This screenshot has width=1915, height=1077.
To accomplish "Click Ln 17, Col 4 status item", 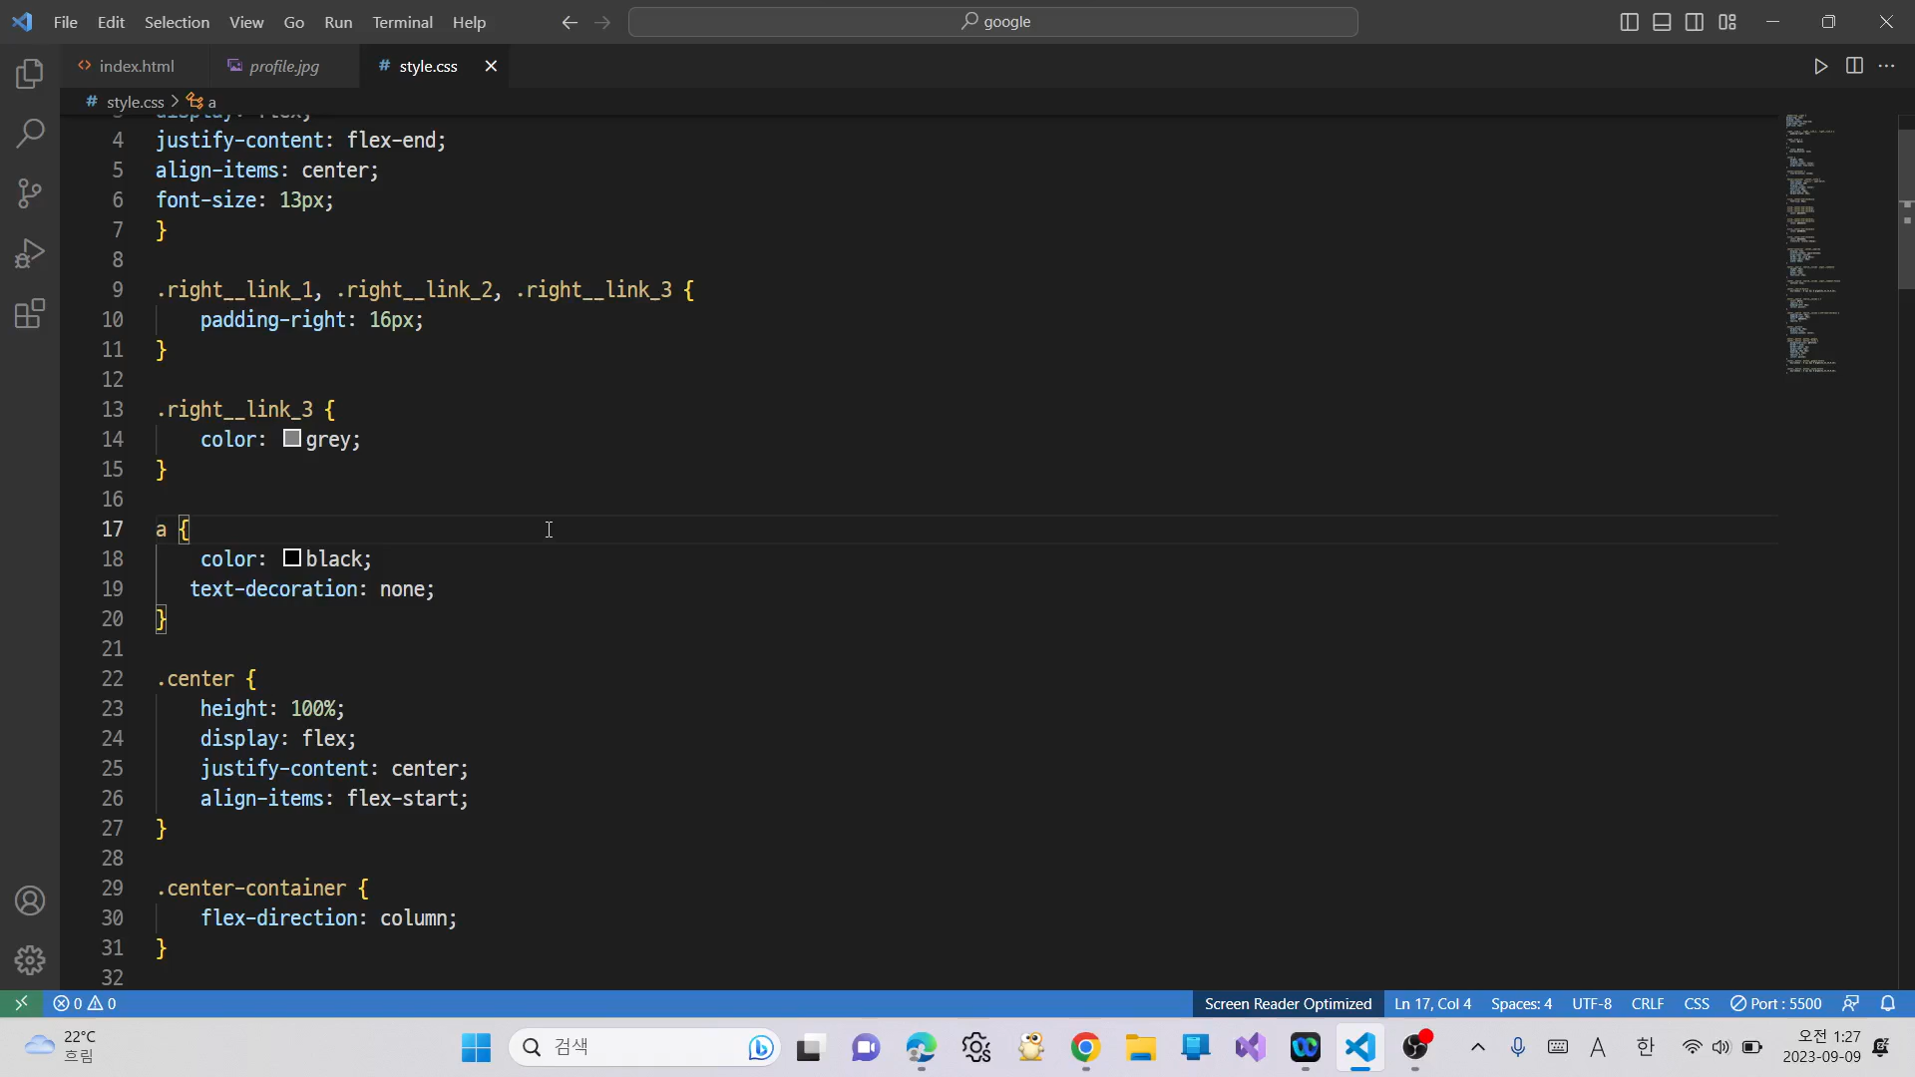I will pos(1432,1003).
